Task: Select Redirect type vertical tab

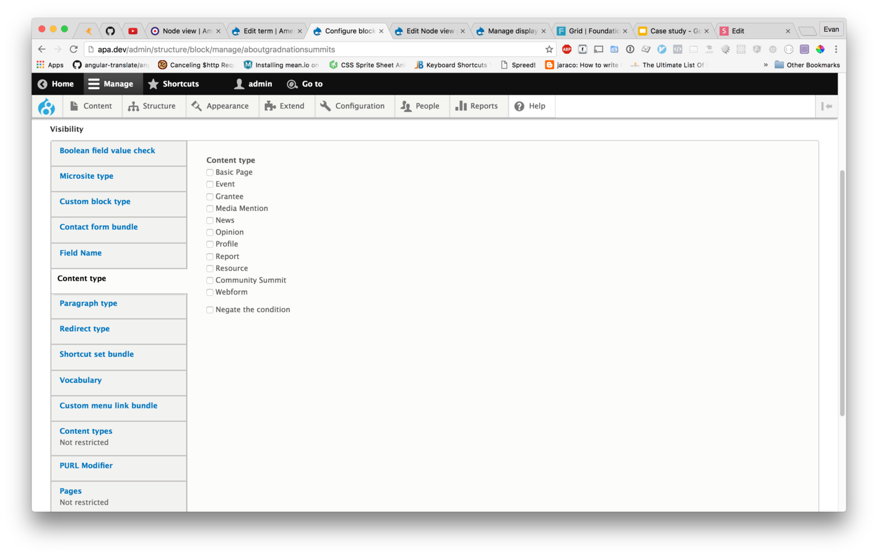Action: (119, 331)
